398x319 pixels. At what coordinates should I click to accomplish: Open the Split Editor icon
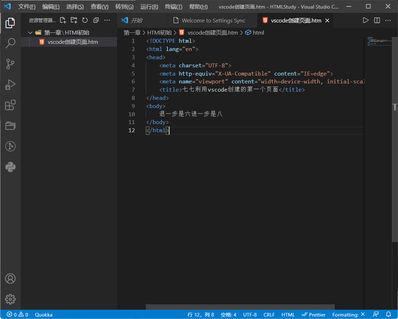tap(377, 20)
